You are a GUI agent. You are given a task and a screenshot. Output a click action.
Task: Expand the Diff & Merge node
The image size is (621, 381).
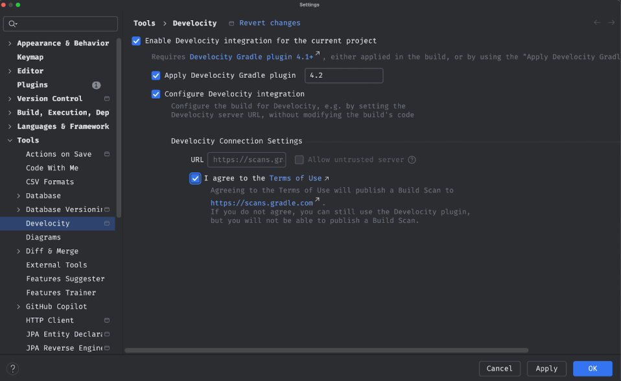[19, 251]
